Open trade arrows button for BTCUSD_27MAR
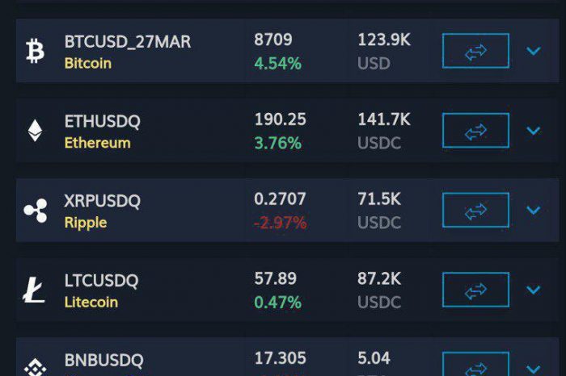The width and height of the screenshot is (566, 376). point(475,51)
